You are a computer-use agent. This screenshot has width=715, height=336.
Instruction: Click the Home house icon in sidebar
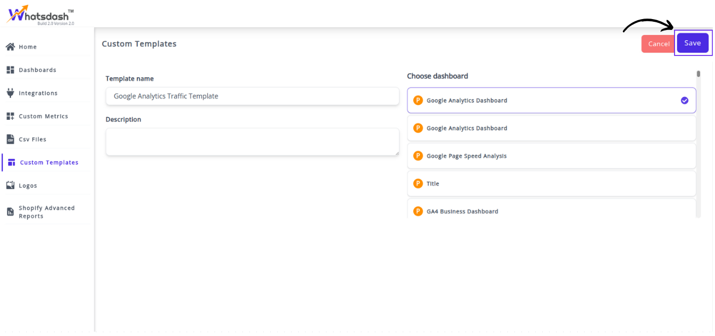pos(10,47)
